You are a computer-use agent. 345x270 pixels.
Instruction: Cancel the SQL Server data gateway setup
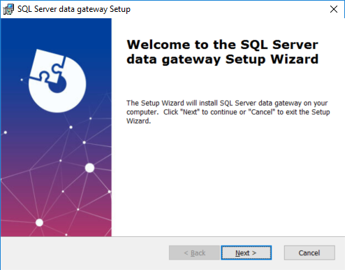click(309, 253)
